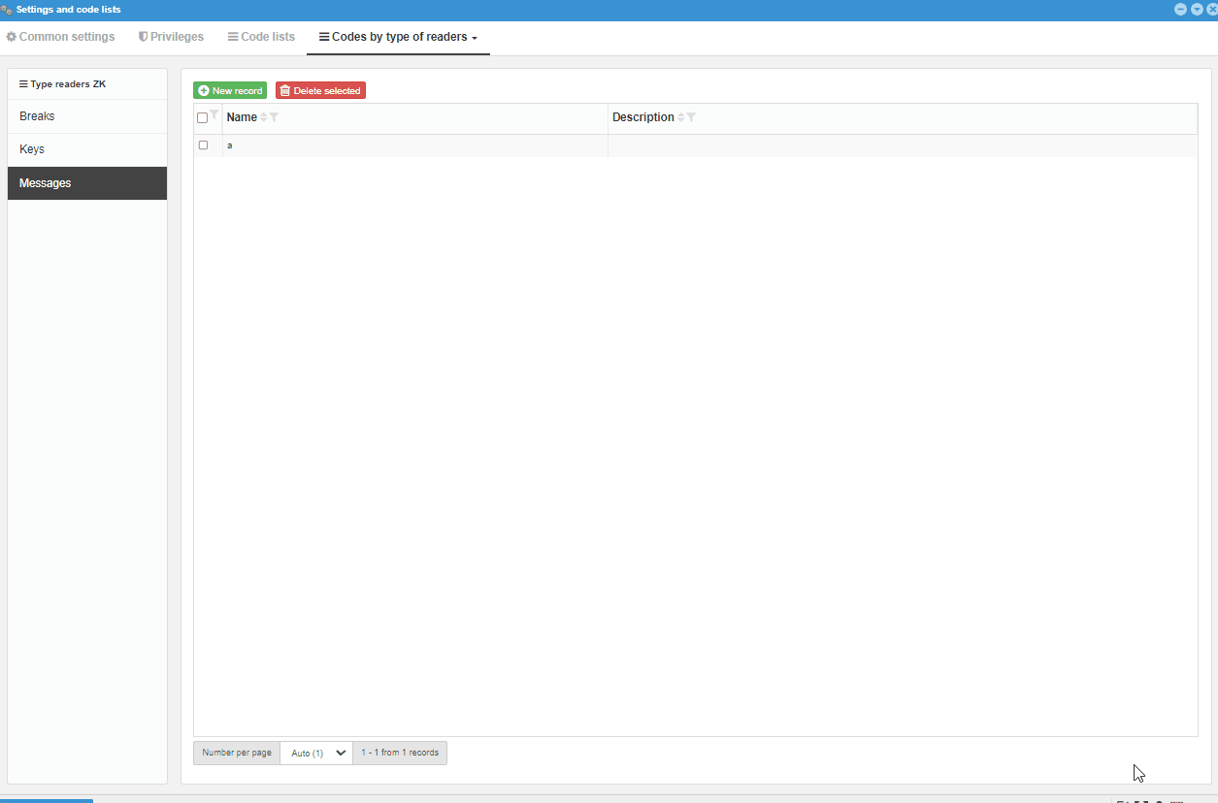Viewport: 1218px width, 803px height.
Task: Select Breaks in the Type readers ZK list
Action: click(x=87, y=116)
